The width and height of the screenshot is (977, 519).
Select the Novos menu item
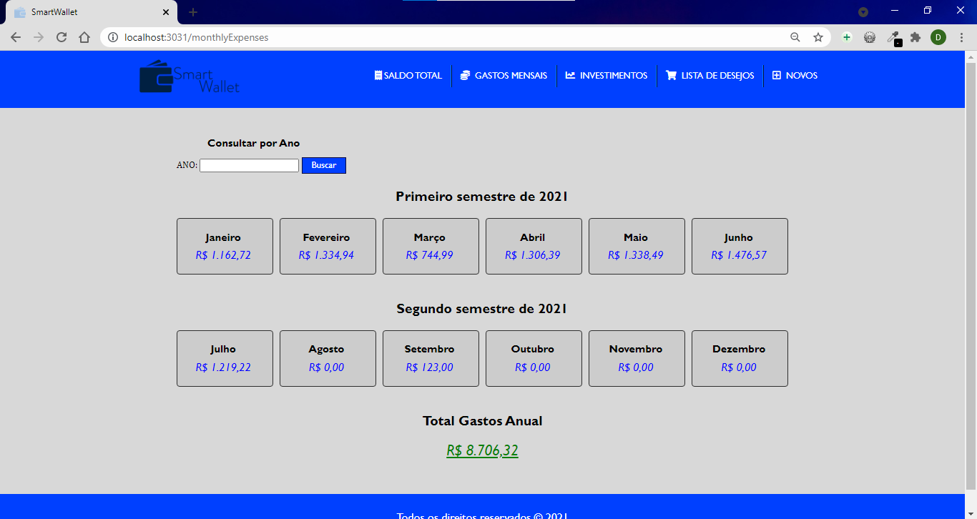pos(795,75)
